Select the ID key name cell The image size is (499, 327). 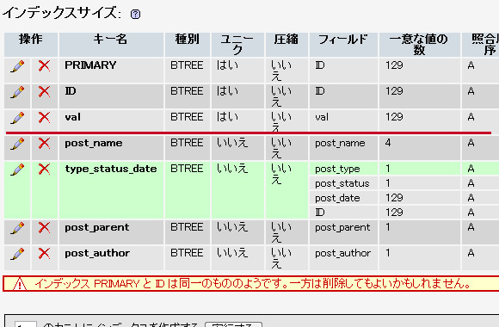pos(111,96)
